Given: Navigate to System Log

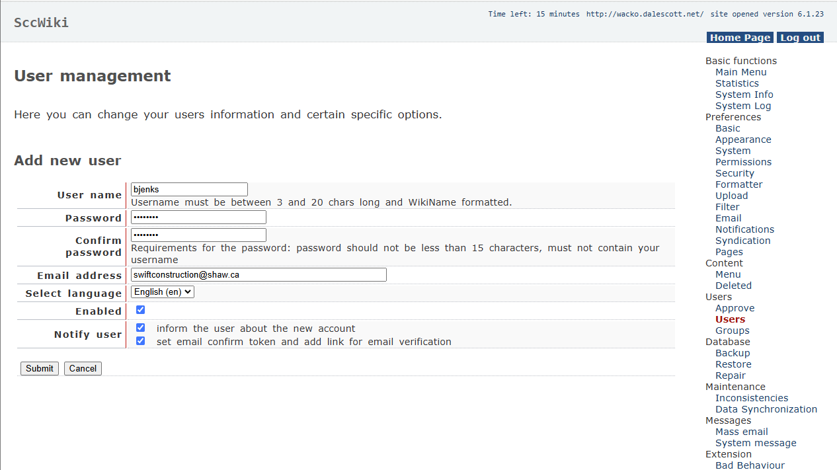Looking at the screenshot, I should [742, 106].
